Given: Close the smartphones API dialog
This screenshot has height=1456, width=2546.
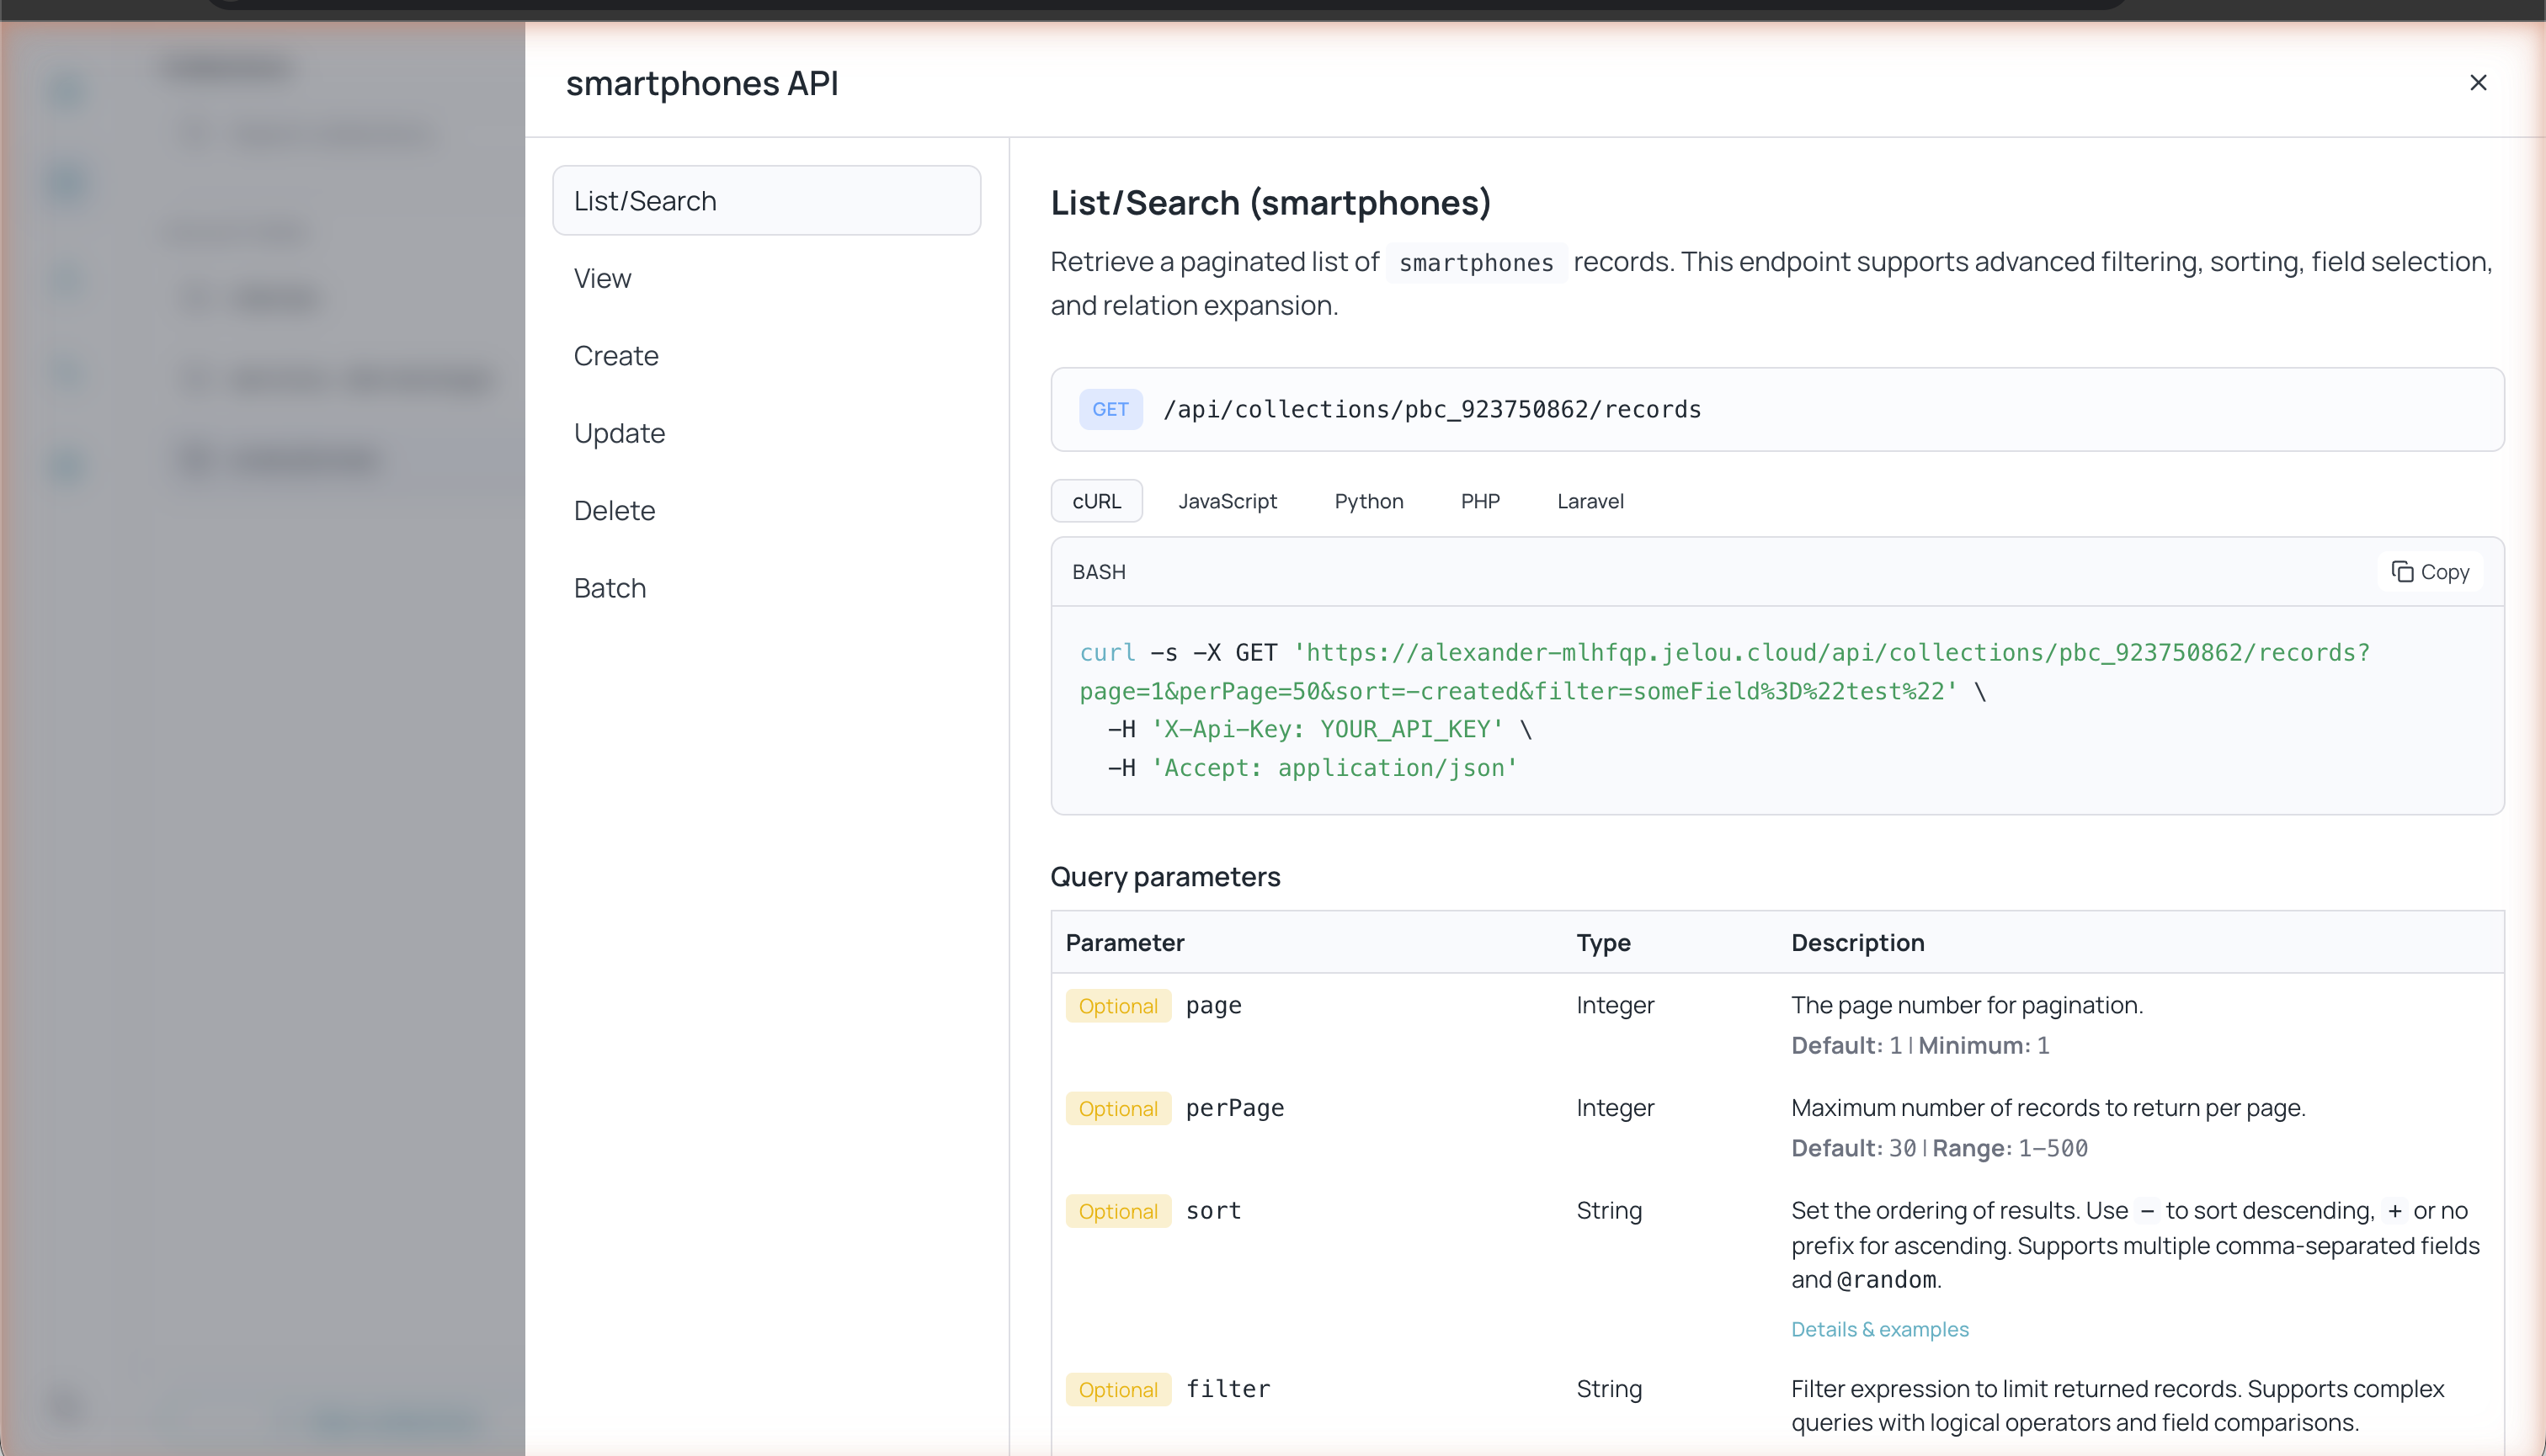Looking at the screenshot, I should [2478, 83].
